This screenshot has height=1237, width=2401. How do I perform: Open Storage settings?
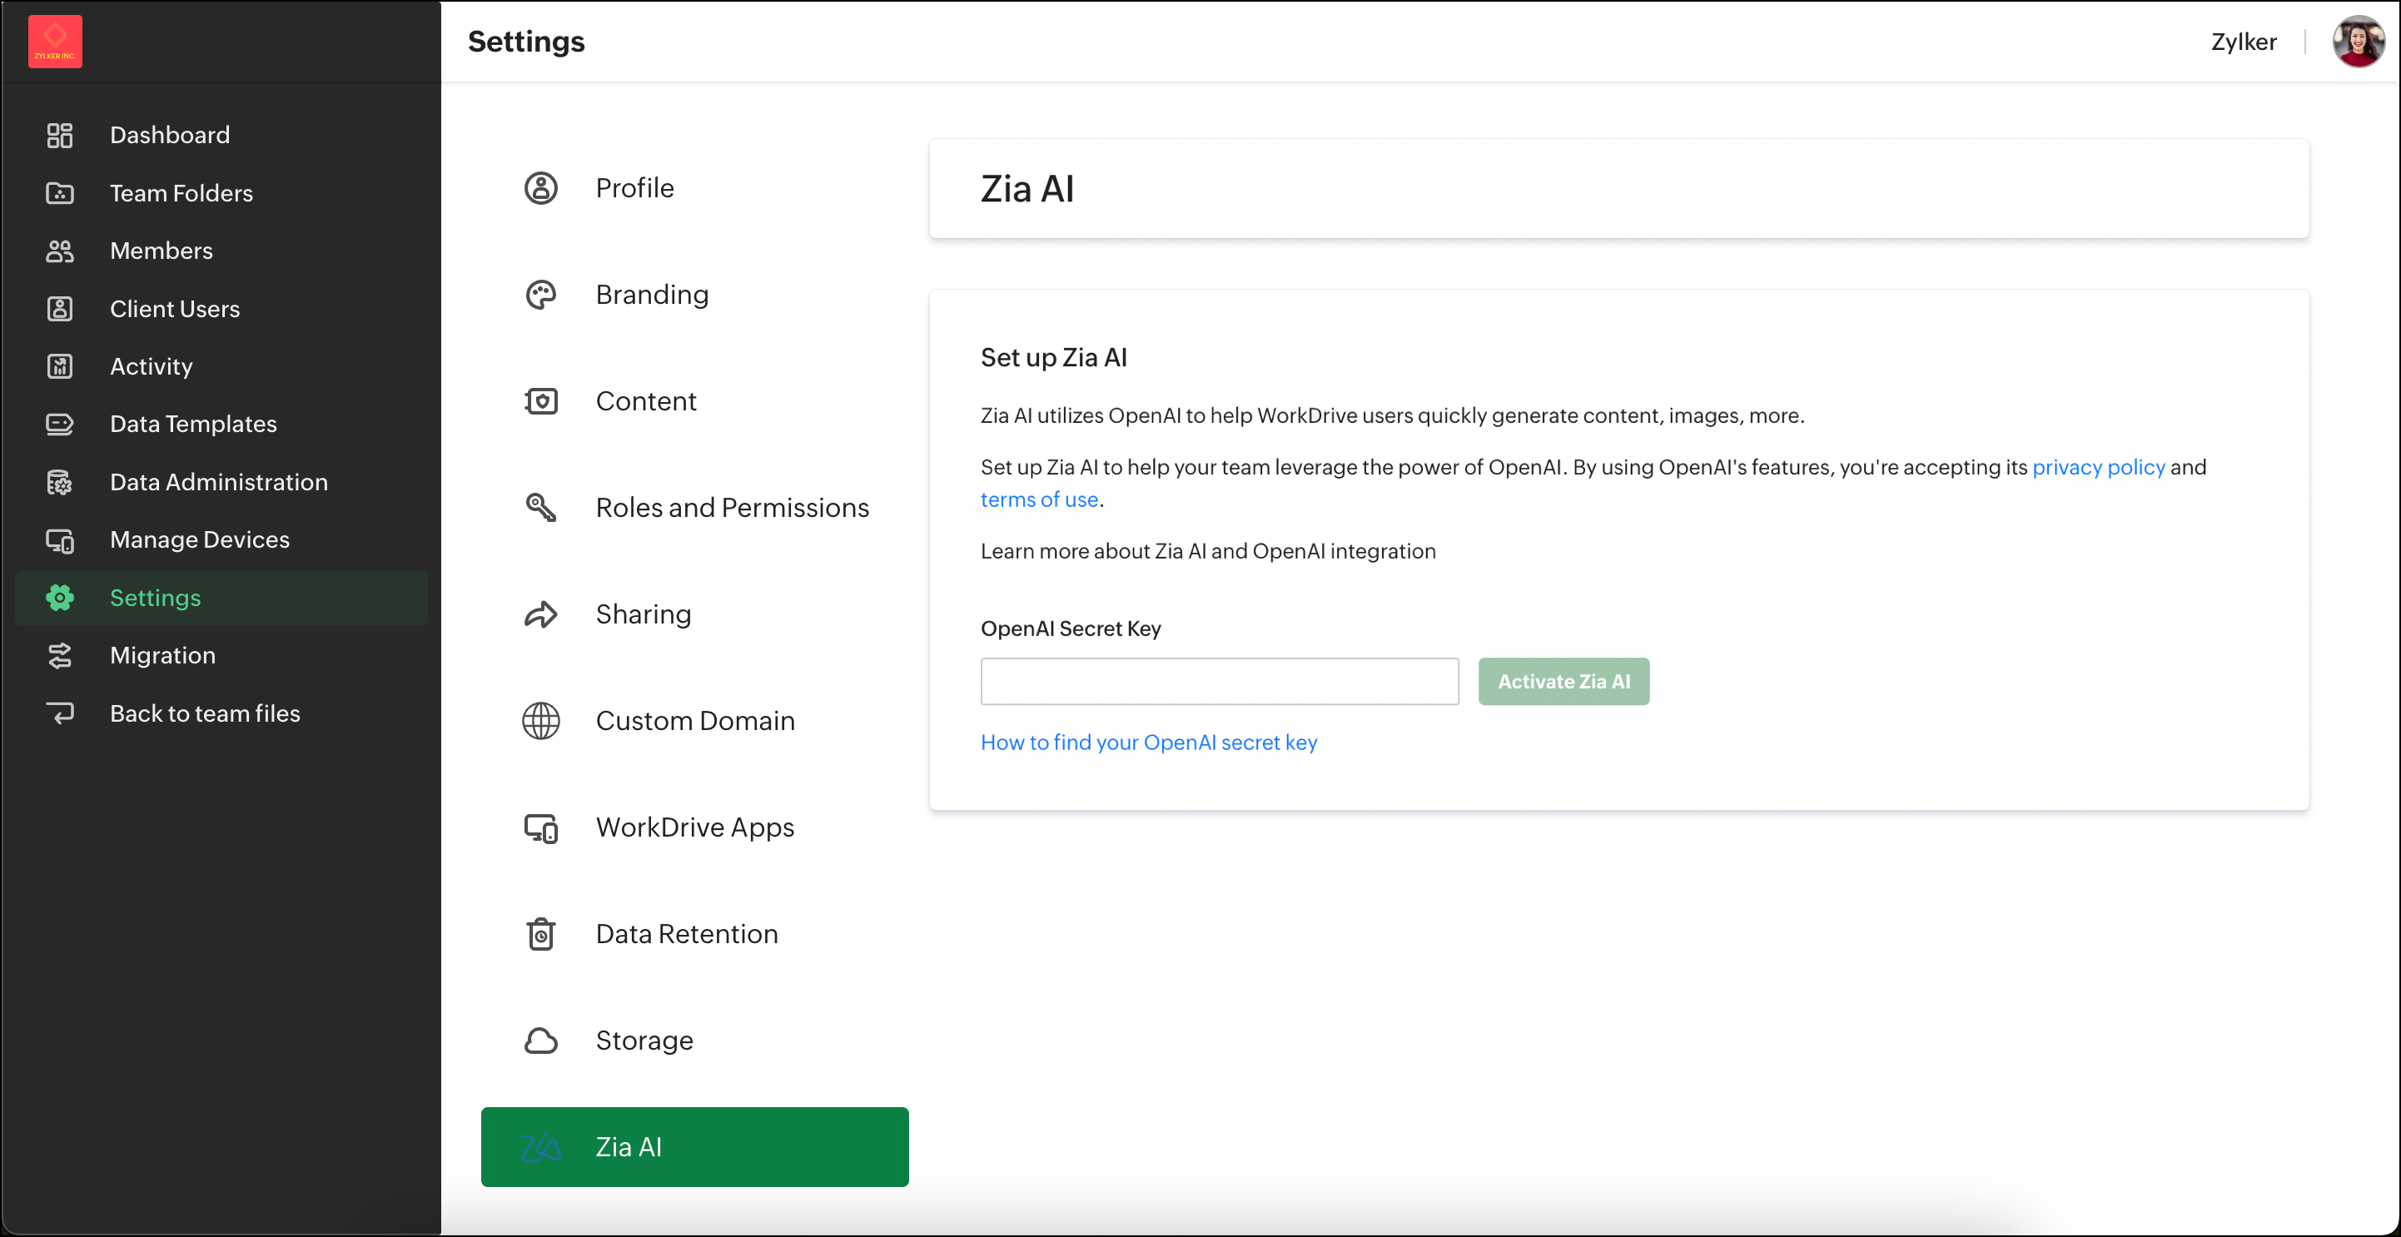point(694,1041)
